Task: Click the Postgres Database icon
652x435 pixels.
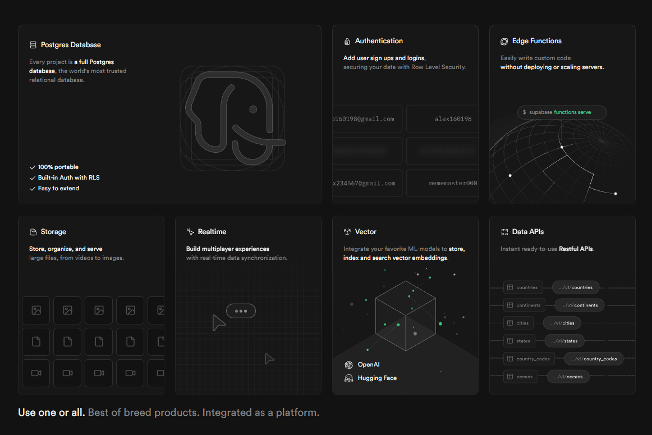Action: pos(33,45)
